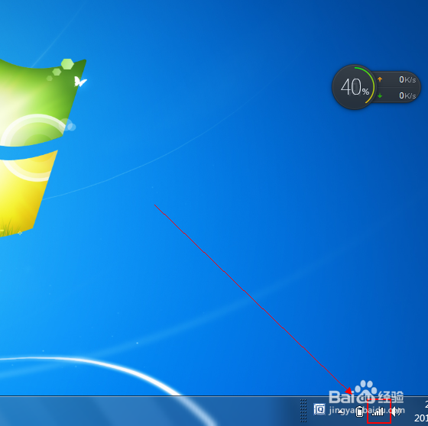Viewport: 428px width, 426px height.
Task: Click the input method Q icon
Action: tap(319, 409)
